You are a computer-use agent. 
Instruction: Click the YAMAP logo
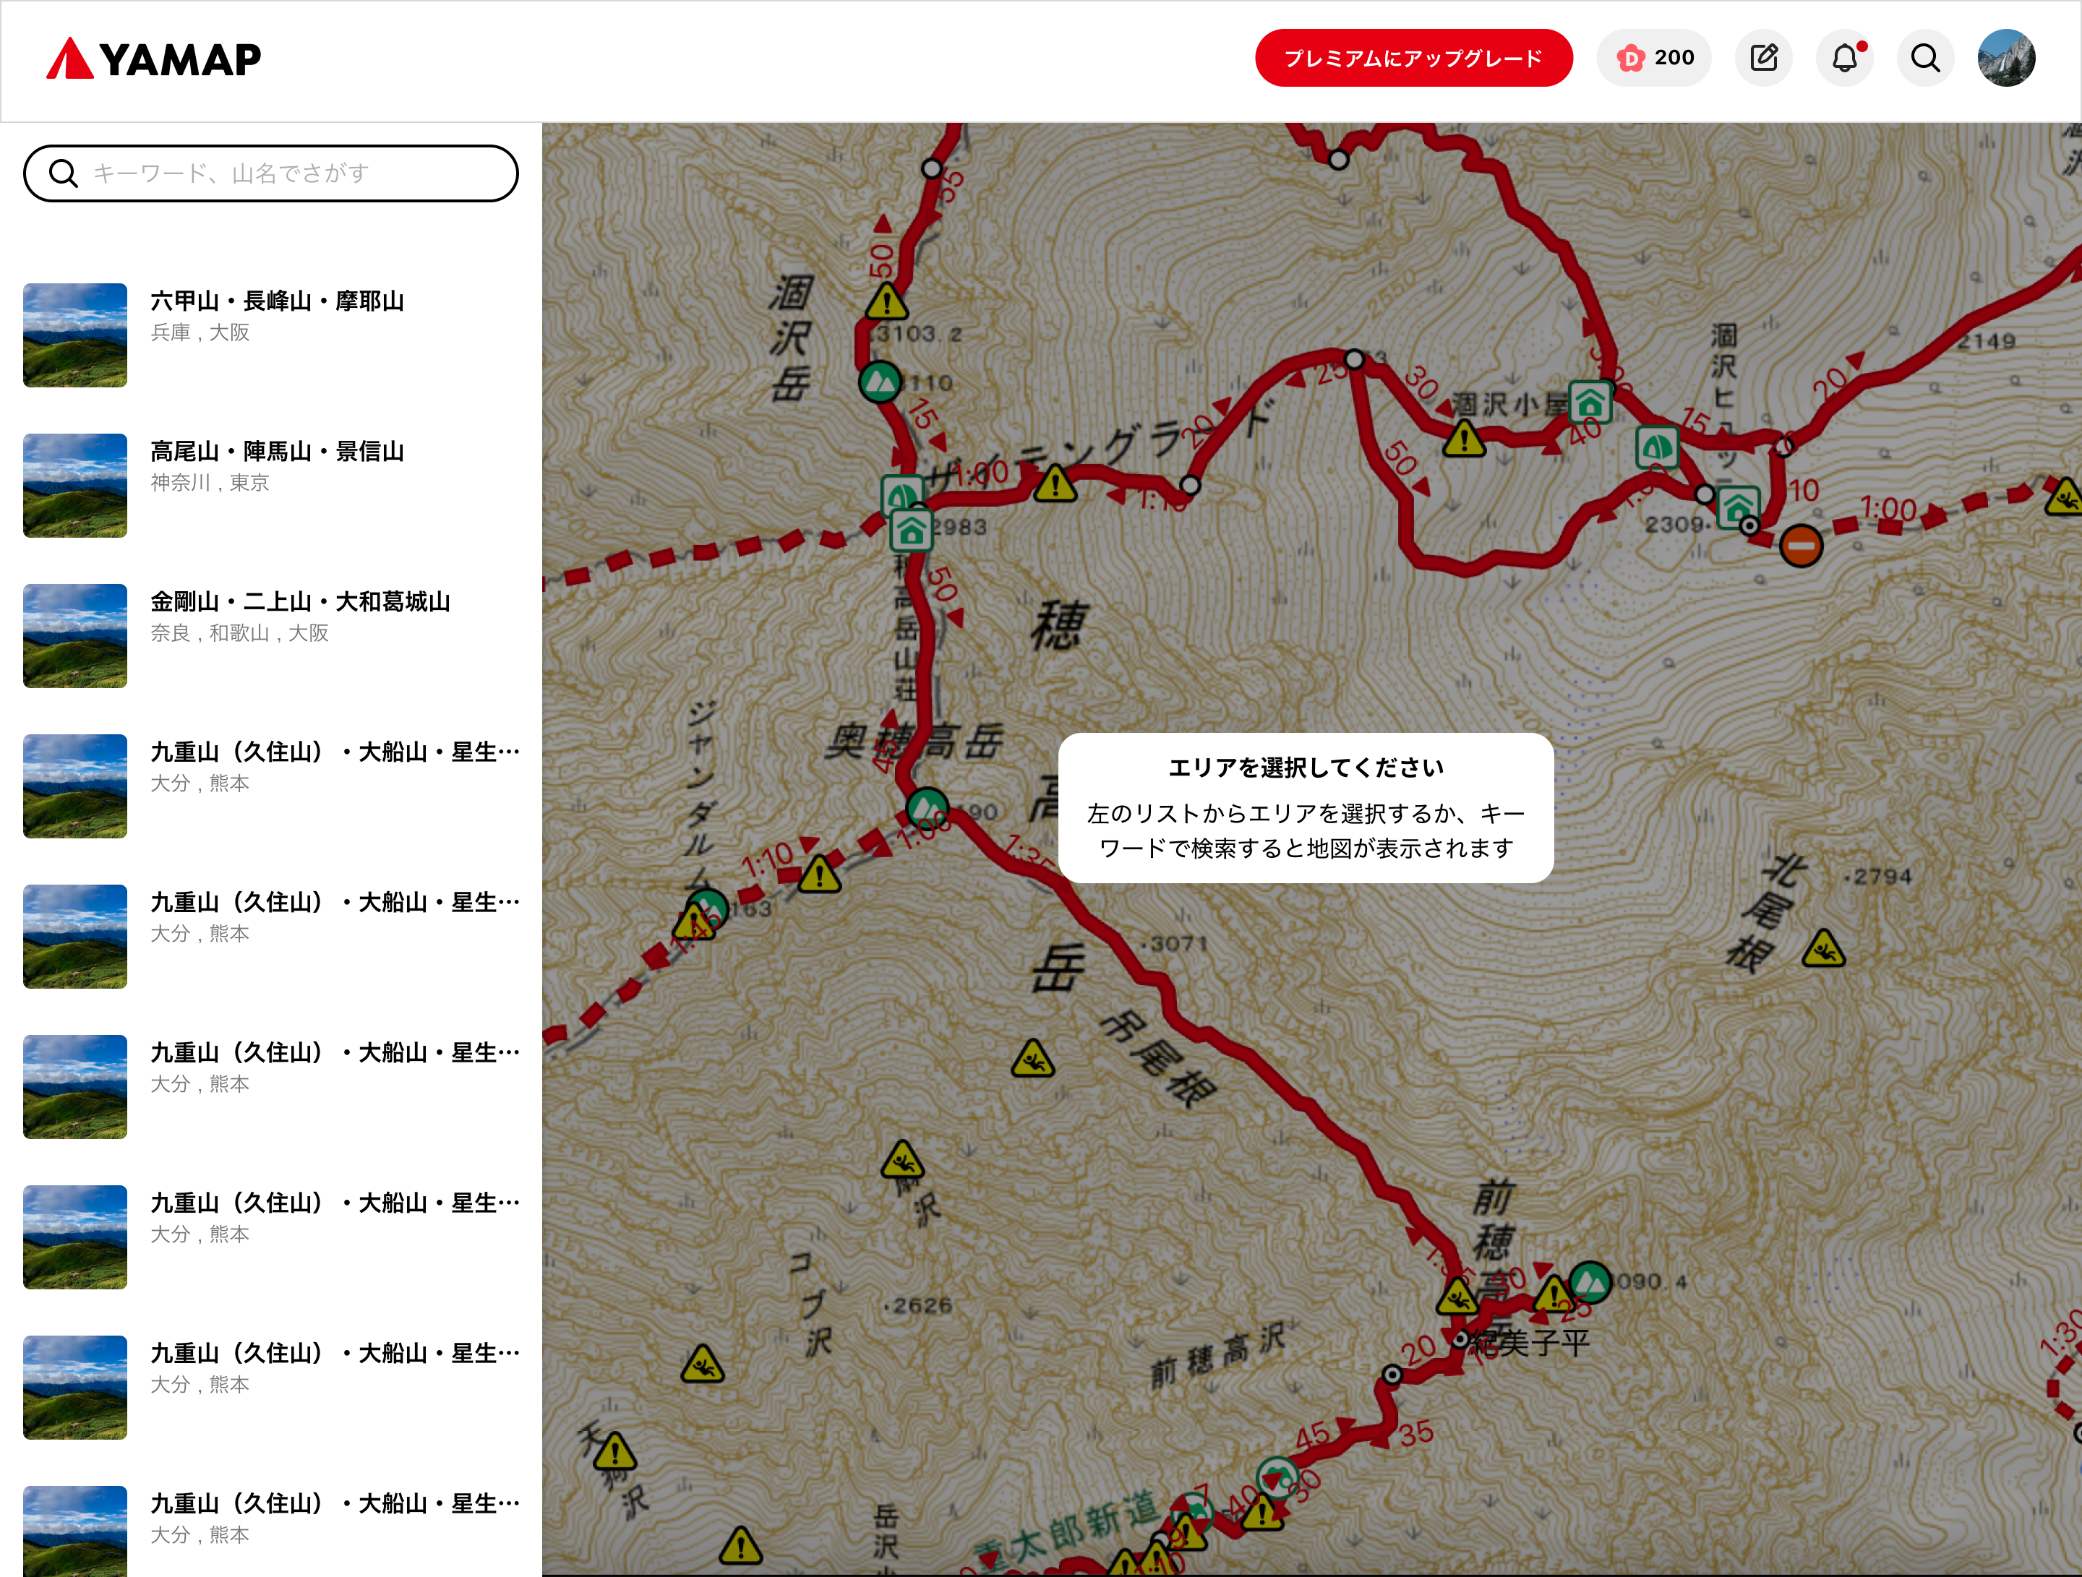coord(153,59)
